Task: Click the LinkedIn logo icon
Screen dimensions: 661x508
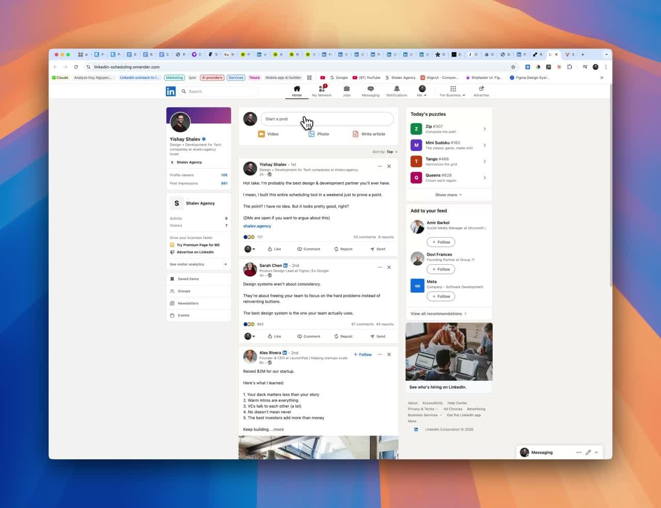Action: [x=170, y=91]
